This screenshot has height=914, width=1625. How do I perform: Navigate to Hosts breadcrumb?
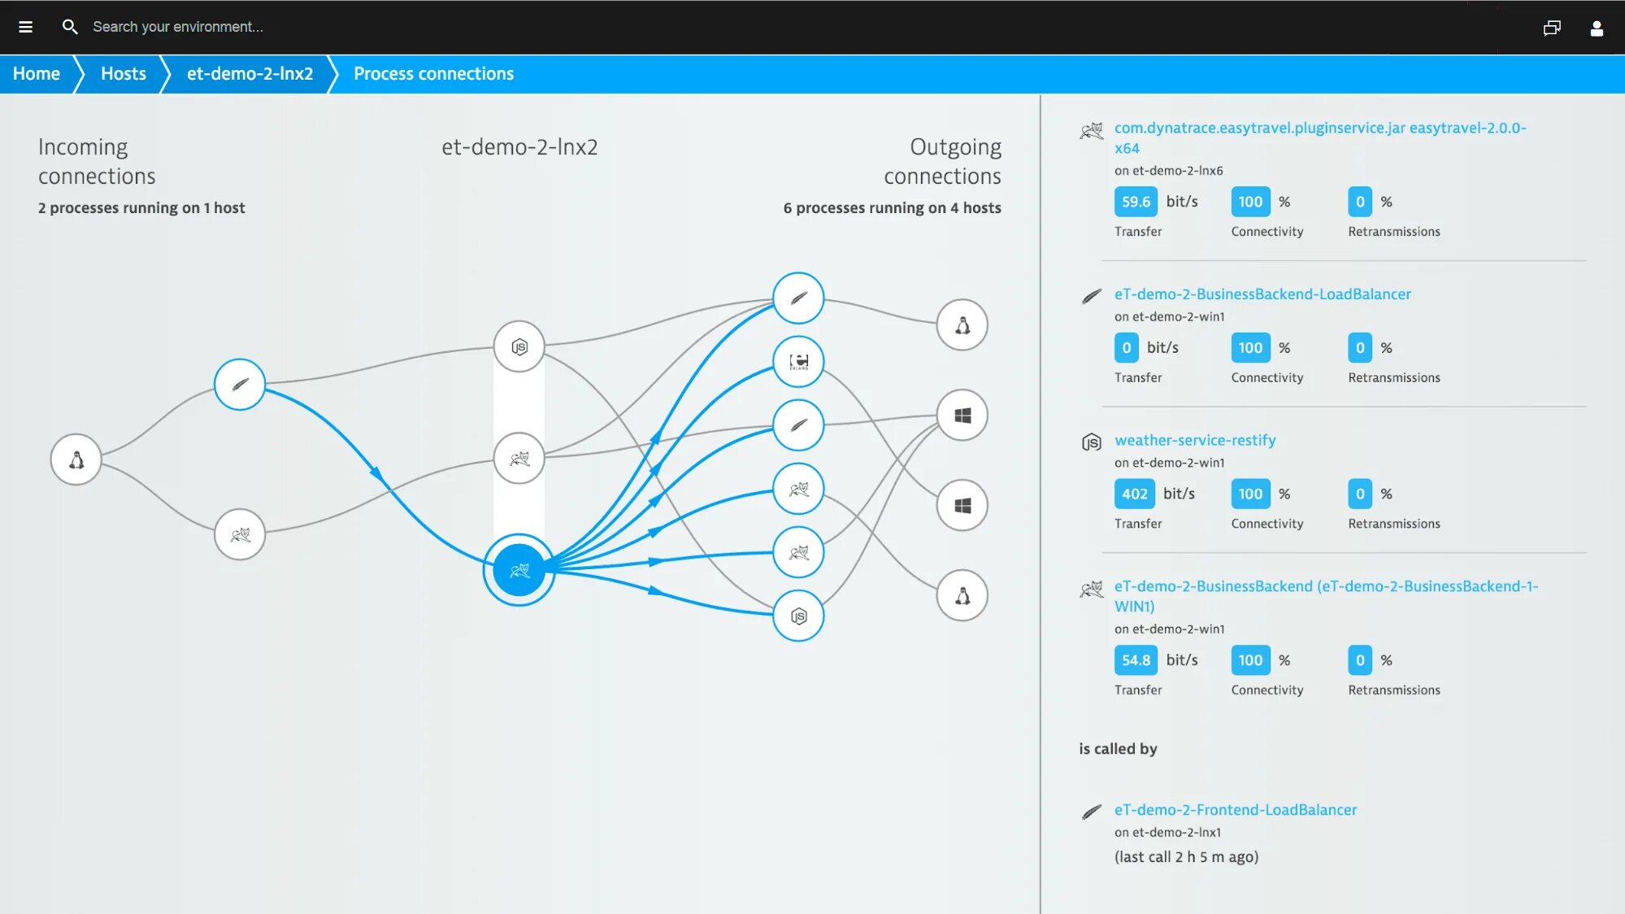click(x=124, y=74)
